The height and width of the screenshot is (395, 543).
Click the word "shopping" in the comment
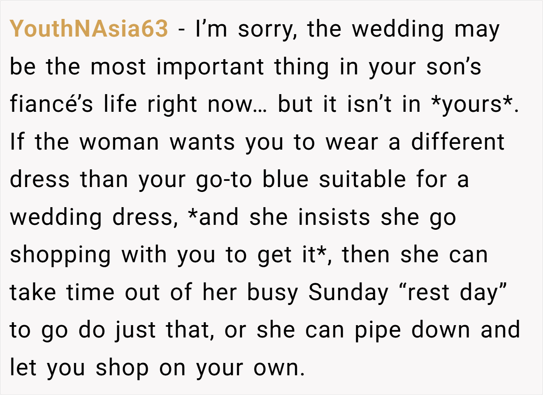(60, 256)
